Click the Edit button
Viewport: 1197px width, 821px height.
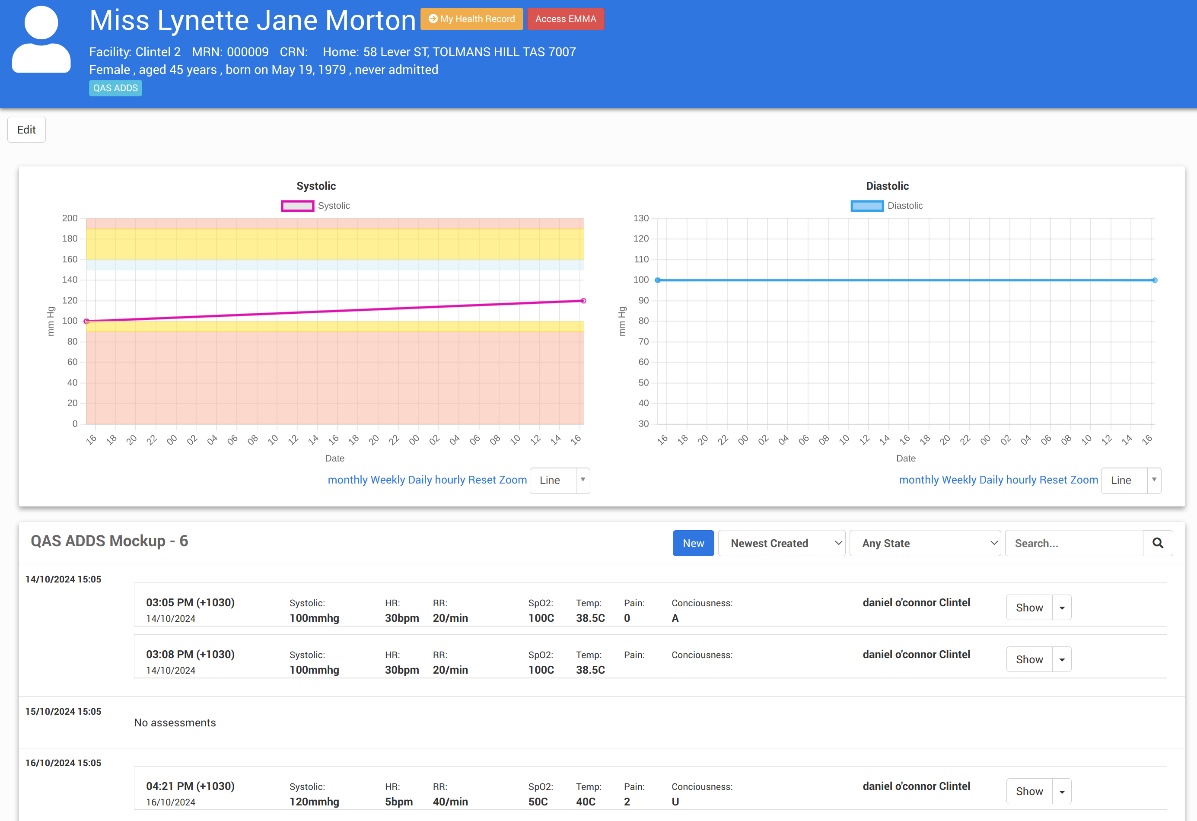coord(26,129)
